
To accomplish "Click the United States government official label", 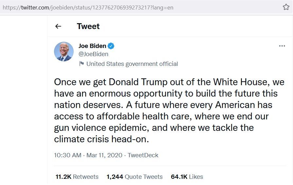I will pos(132,64).
